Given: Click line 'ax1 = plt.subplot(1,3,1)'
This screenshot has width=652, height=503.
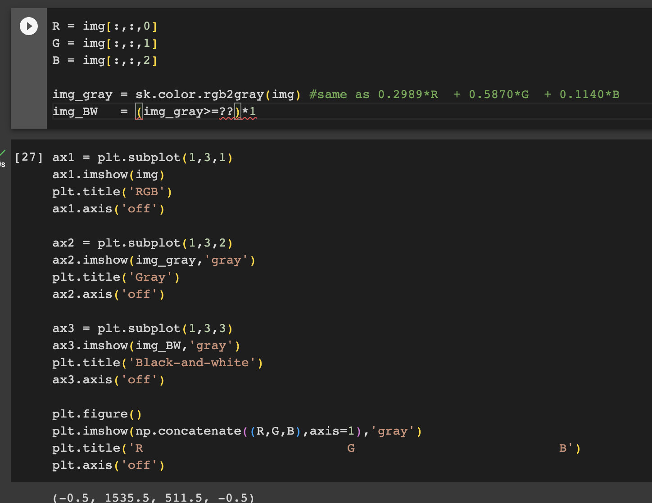Looking at the screenshot, I should [142, 157].
